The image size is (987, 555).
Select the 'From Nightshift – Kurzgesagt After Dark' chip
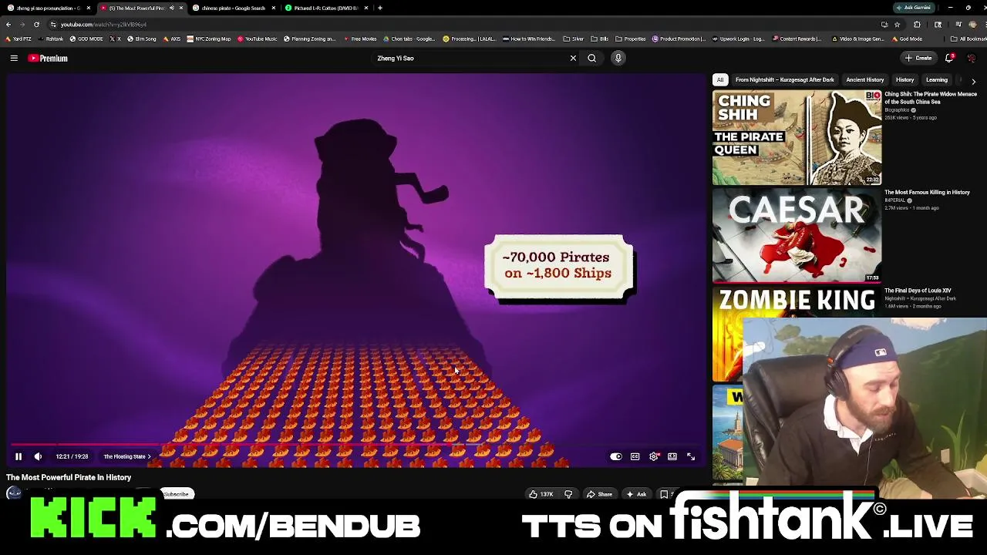[784, 79]
